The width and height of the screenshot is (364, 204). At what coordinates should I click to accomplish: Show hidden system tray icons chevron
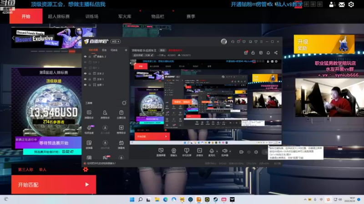point(305,199)
